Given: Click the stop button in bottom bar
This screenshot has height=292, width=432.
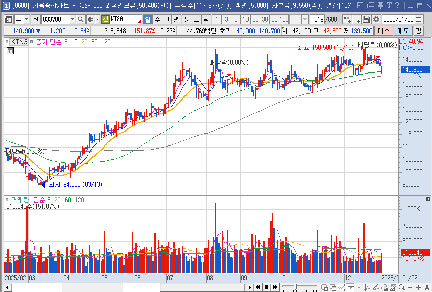Looking at the screenshot, I should [x=267, y=287].
